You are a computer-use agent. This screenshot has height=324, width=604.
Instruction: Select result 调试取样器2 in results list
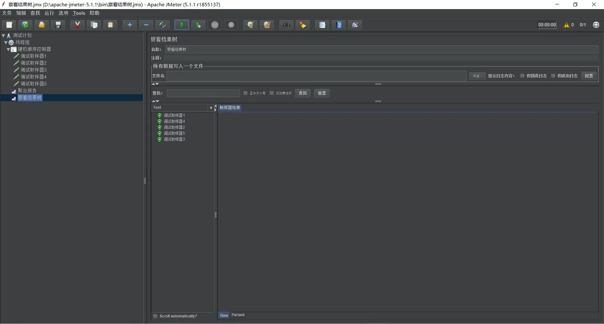click(x=174, y=128)
